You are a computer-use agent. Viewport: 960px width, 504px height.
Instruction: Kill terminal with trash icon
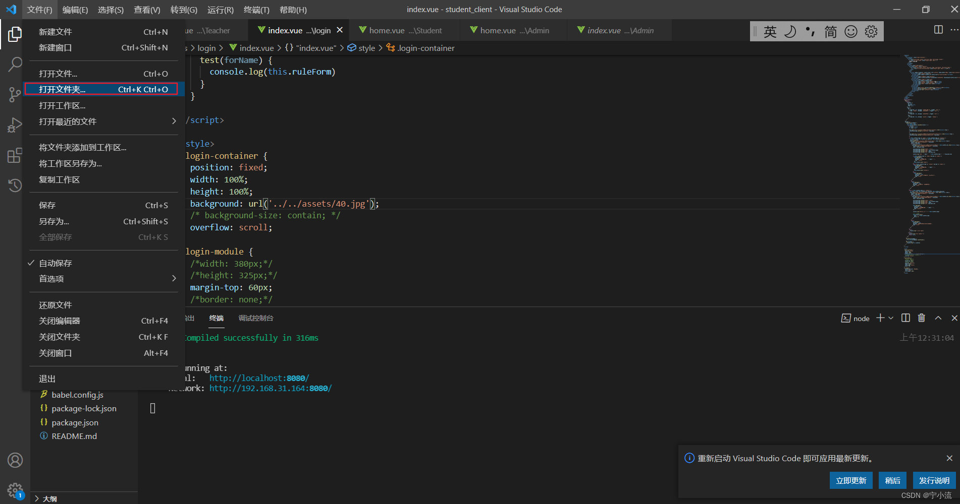click(922, 318)
